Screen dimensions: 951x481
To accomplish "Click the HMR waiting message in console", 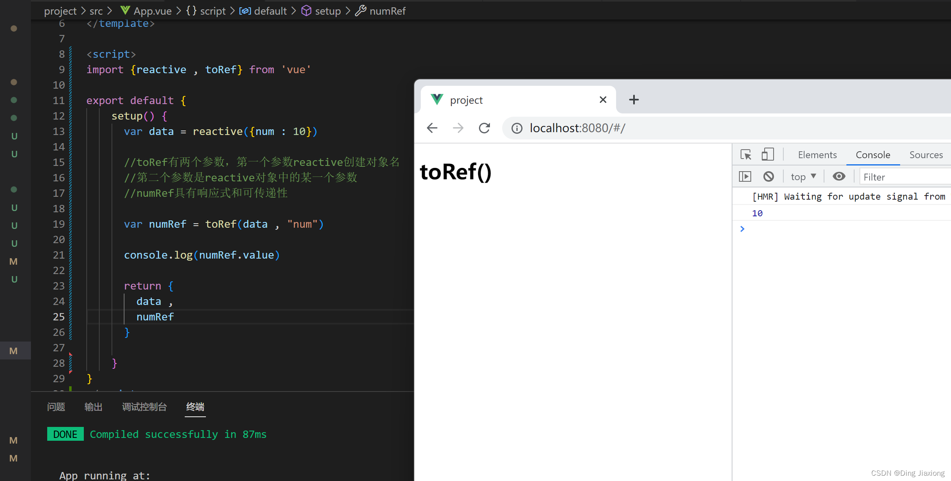I will (x=849, y=197).
